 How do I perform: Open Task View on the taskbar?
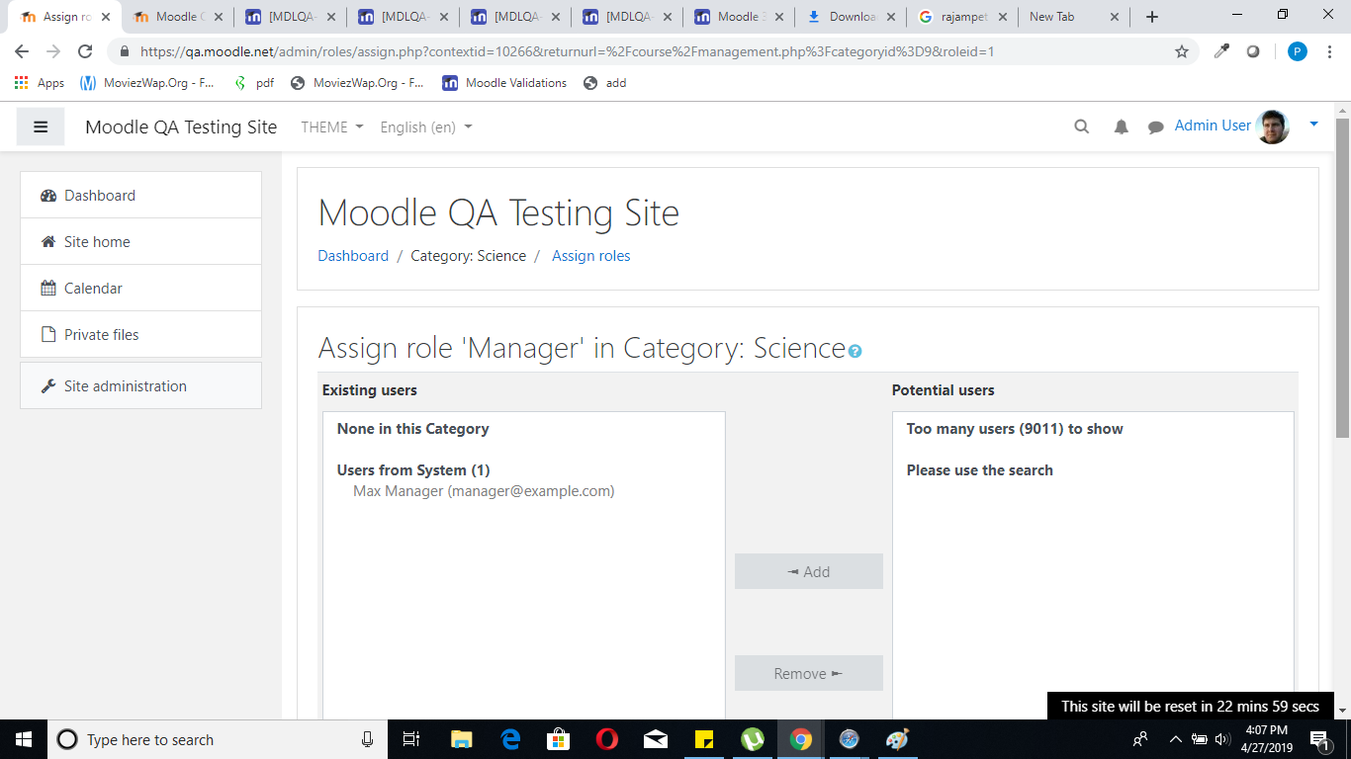pyautogui.click(x=412, y=739)
